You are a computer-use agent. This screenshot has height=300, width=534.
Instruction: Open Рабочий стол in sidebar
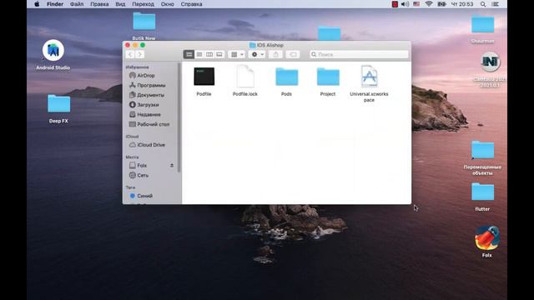(150, 124)
